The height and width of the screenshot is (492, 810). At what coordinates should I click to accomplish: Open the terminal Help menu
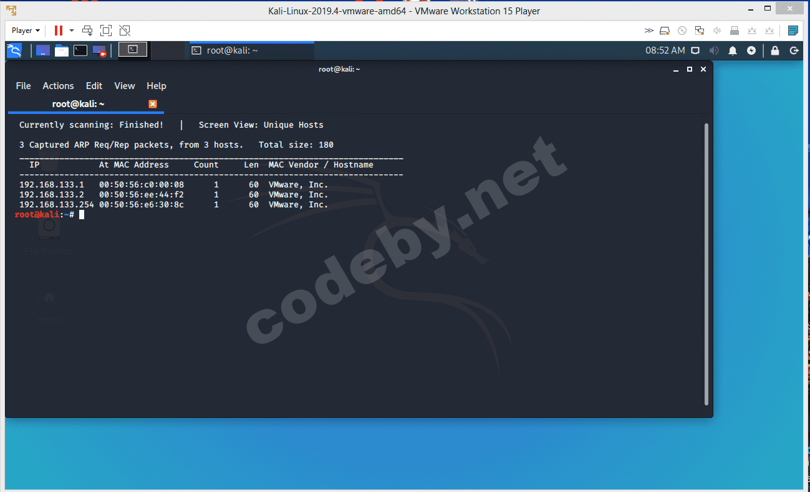click(157, 86)
